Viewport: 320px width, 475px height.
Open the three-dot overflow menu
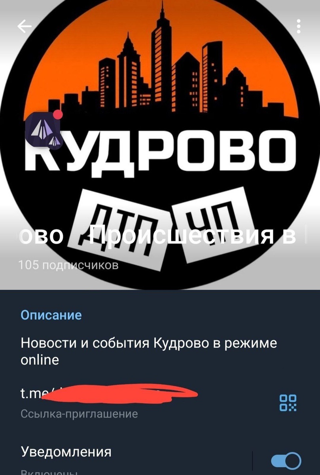pyautogui.click(x=299, y=27)
